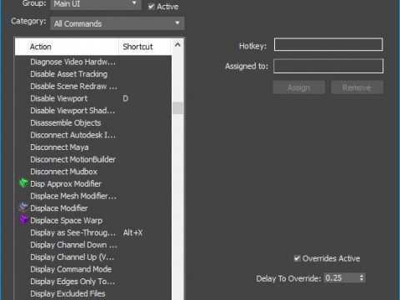
Task: Open the Group dropdown showing Main UI
Action: click(x=96, y=4)
